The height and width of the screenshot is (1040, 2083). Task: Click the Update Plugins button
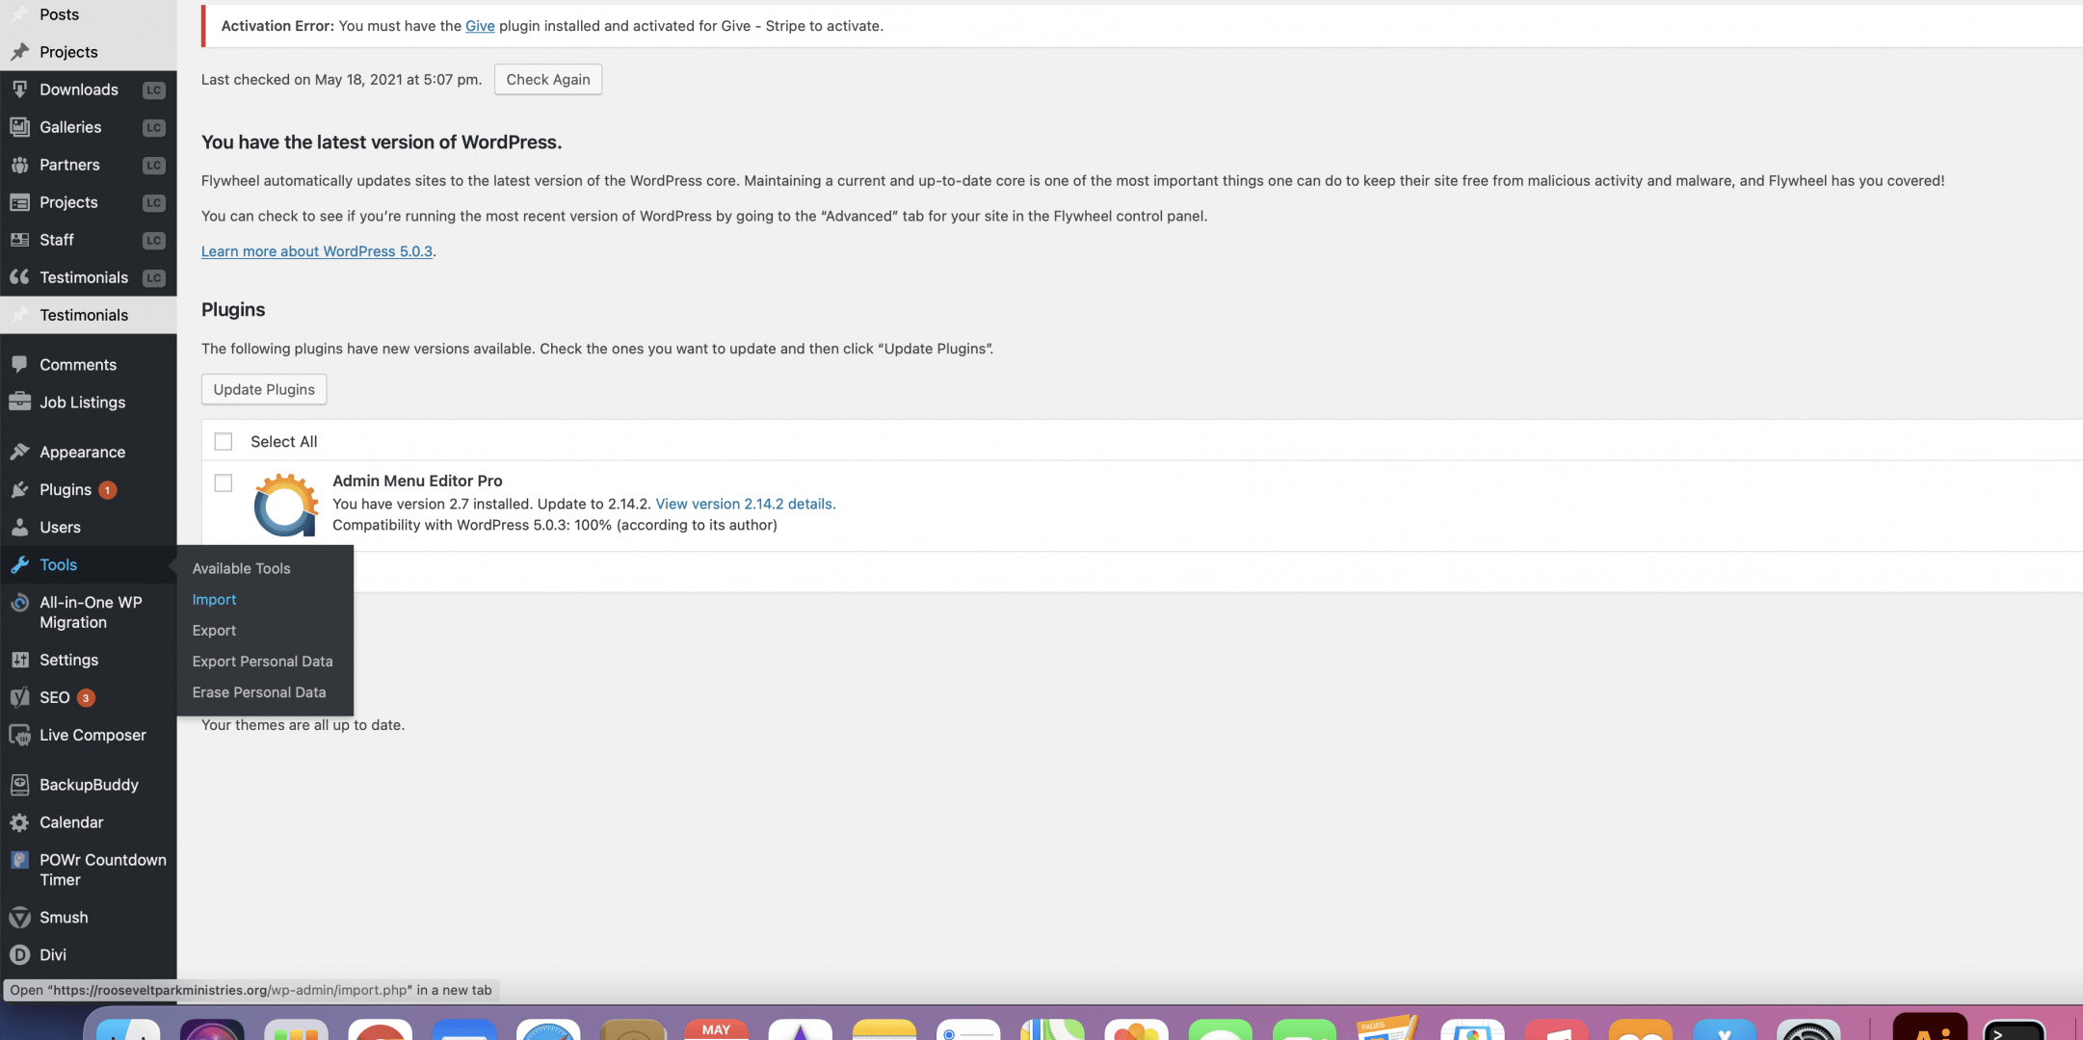coord(264,390)
